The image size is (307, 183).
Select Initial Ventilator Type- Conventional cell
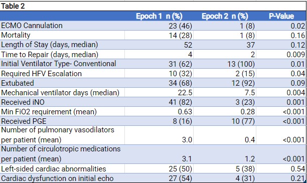point(62,64)
